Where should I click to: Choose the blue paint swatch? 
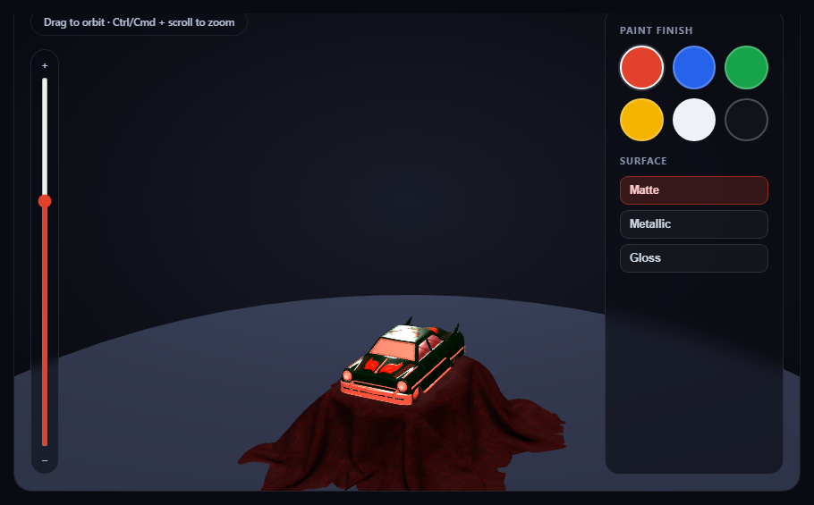[x=694, y=67]
